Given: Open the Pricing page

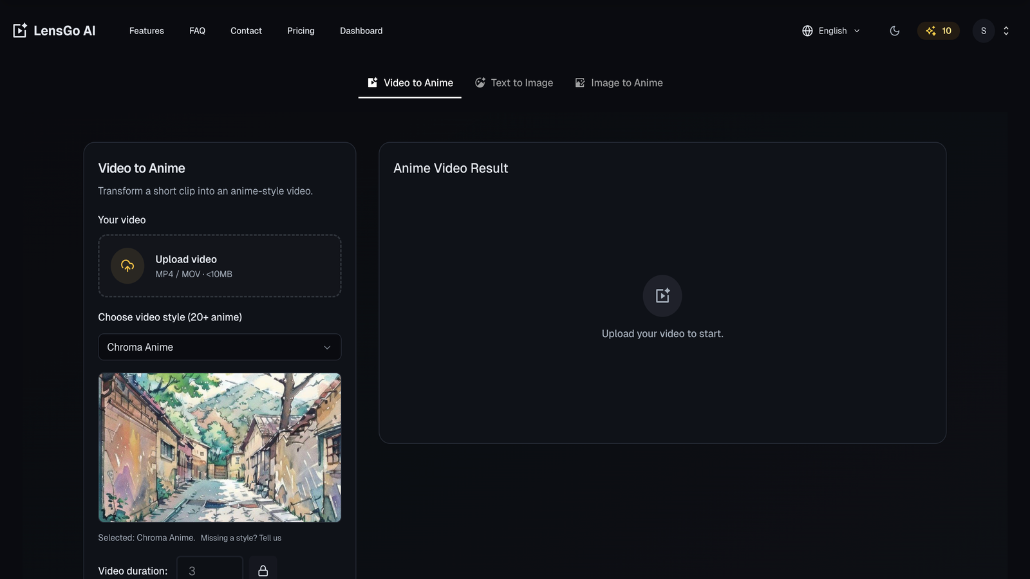Looking at the screenshot, I should point(301,31).
